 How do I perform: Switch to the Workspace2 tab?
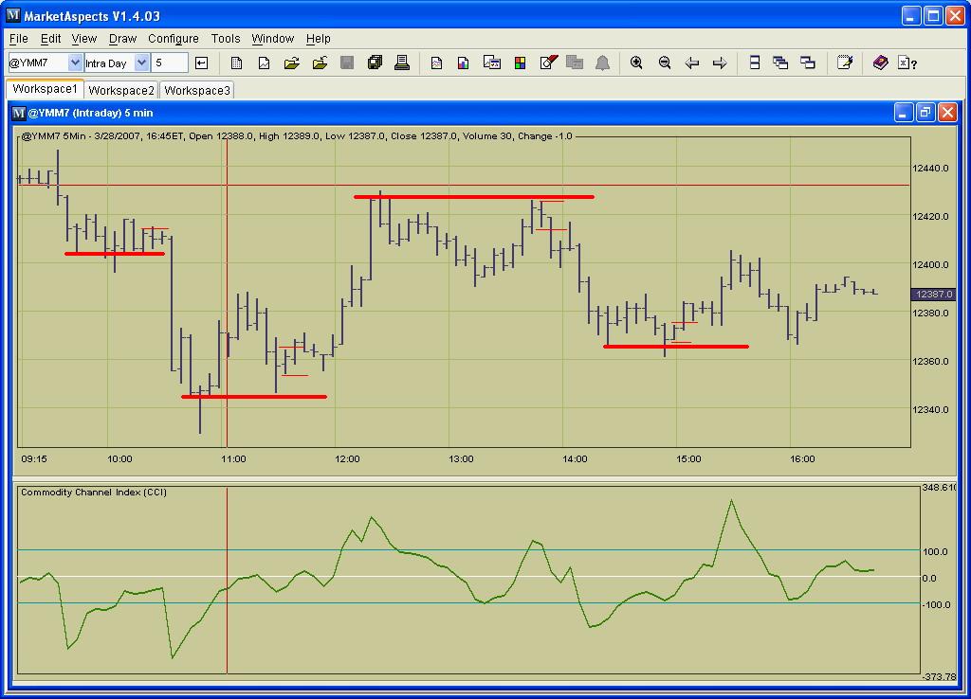pos(121,91)
